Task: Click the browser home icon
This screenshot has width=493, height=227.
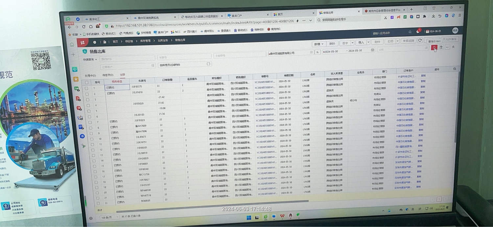Action: click(91, 27)
